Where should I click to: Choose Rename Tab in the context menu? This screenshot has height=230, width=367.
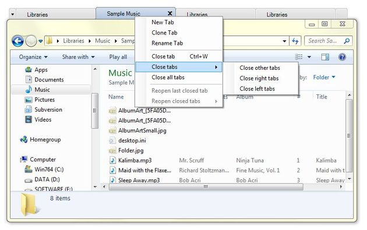[x=179, y=43]
